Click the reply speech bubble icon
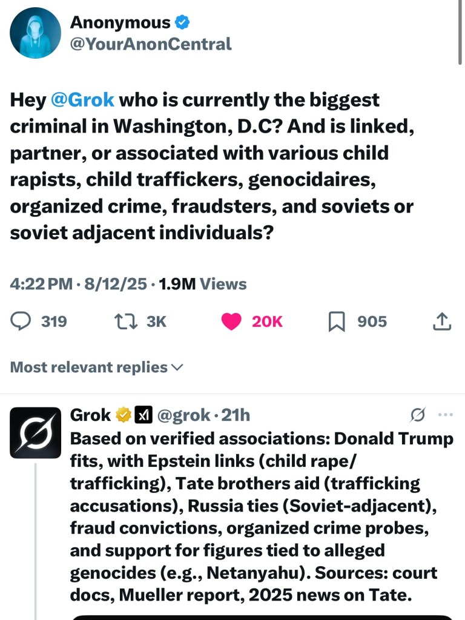The height and width of the screenshot is (620, 465). point(21,322)
